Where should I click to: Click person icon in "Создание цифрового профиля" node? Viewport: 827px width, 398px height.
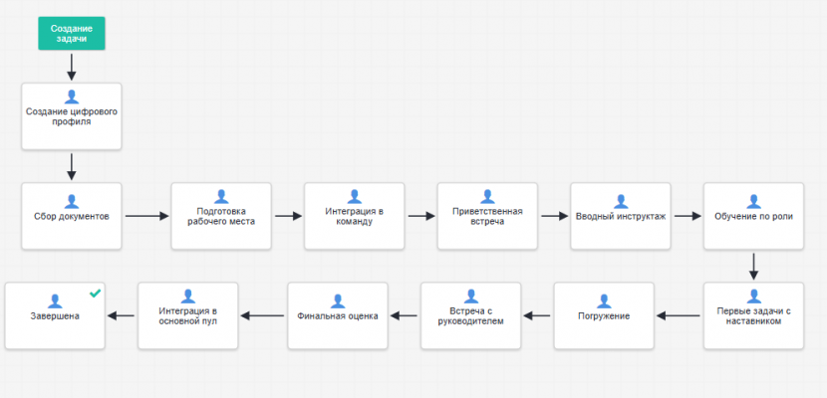(x=72, y=98)
